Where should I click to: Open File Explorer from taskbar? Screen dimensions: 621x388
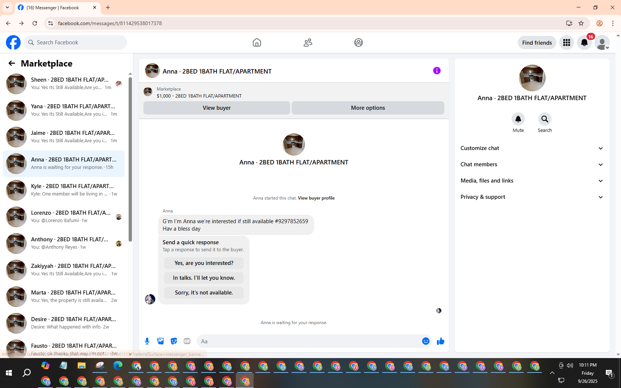[82, 366]
